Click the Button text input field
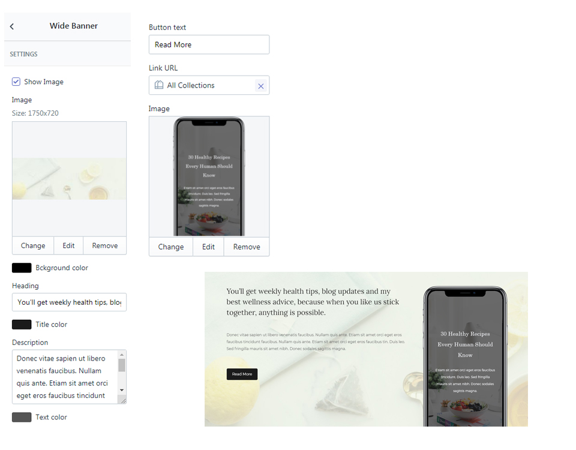 click(x=209, y=44)
